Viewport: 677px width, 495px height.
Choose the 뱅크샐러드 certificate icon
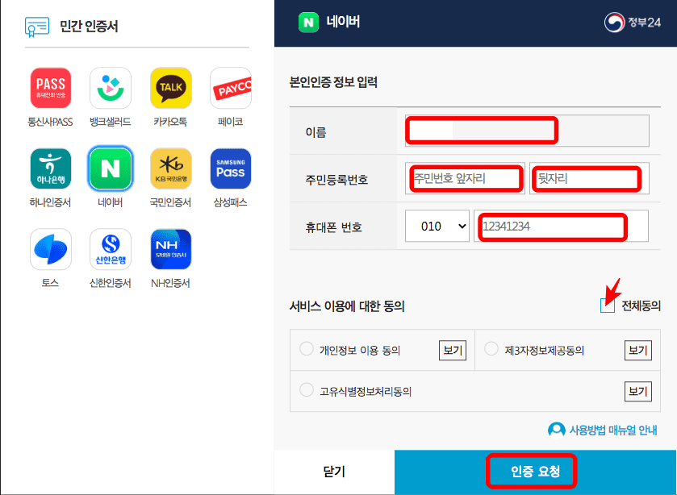coord(111,88)
